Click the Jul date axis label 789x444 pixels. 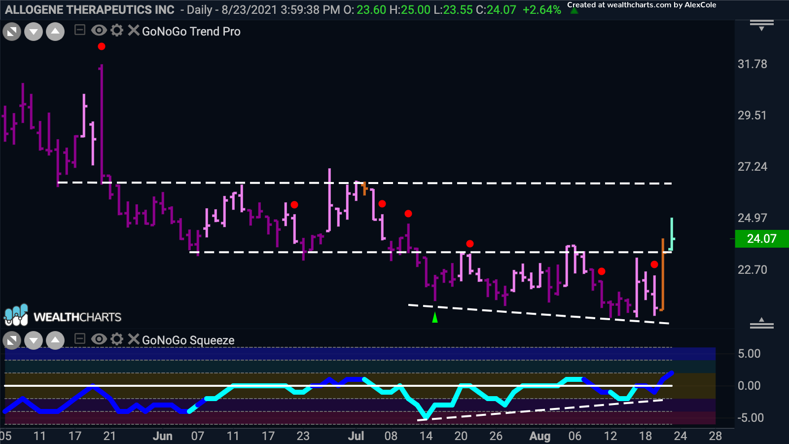356,436
